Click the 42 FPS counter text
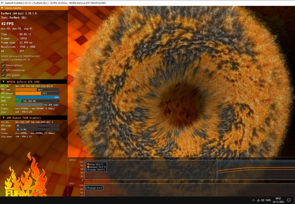 click(x=7, y=24)
